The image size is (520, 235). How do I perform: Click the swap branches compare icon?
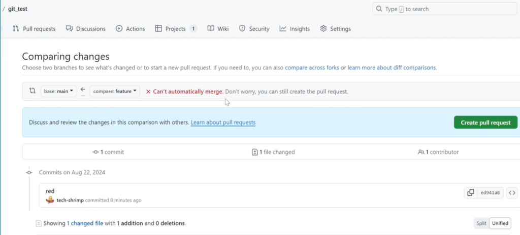(32, 91)
